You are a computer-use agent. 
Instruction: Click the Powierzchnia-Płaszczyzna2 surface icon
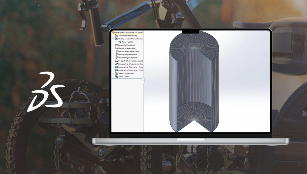116,70
